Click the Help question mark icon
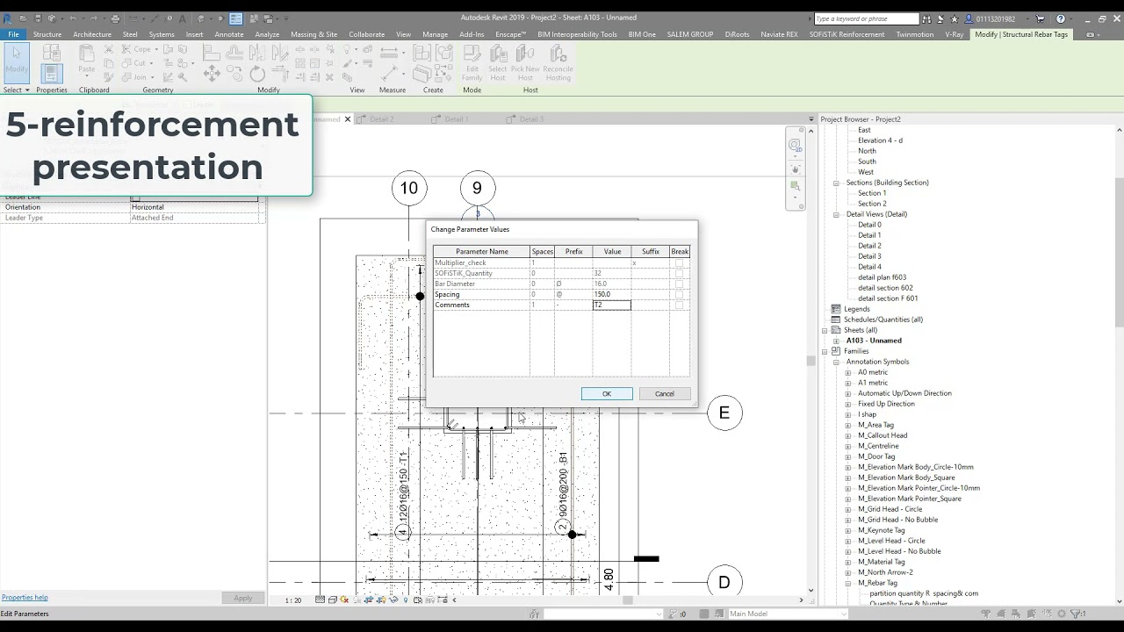 pos(1061,18)
